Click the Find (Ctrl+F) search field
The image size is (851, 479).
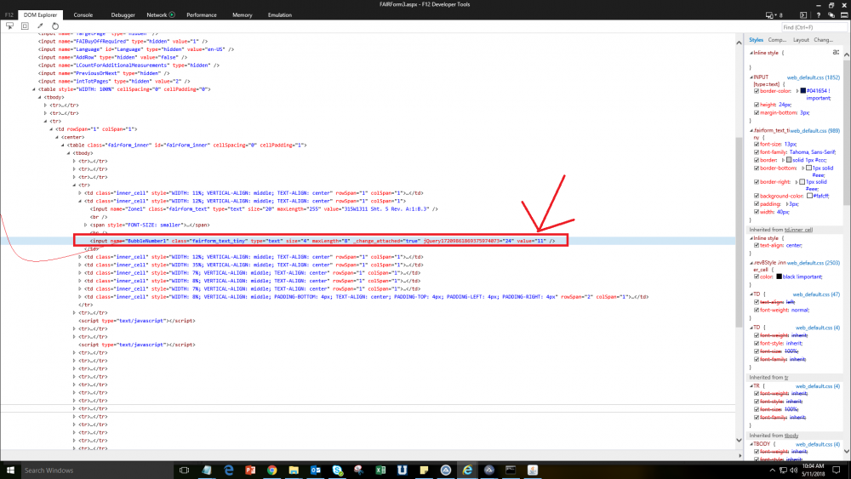coord(813,27)
